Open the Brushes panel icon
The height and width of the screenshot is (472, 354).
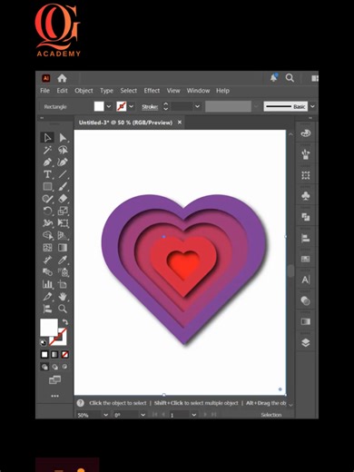click(x=306, y=154)
